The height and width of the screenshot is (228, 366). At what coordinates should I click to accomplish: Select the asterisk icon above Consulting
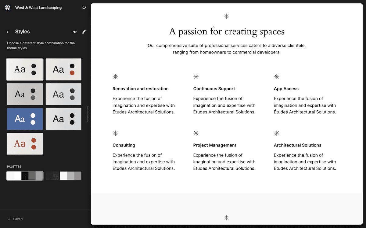click(115, 133)
